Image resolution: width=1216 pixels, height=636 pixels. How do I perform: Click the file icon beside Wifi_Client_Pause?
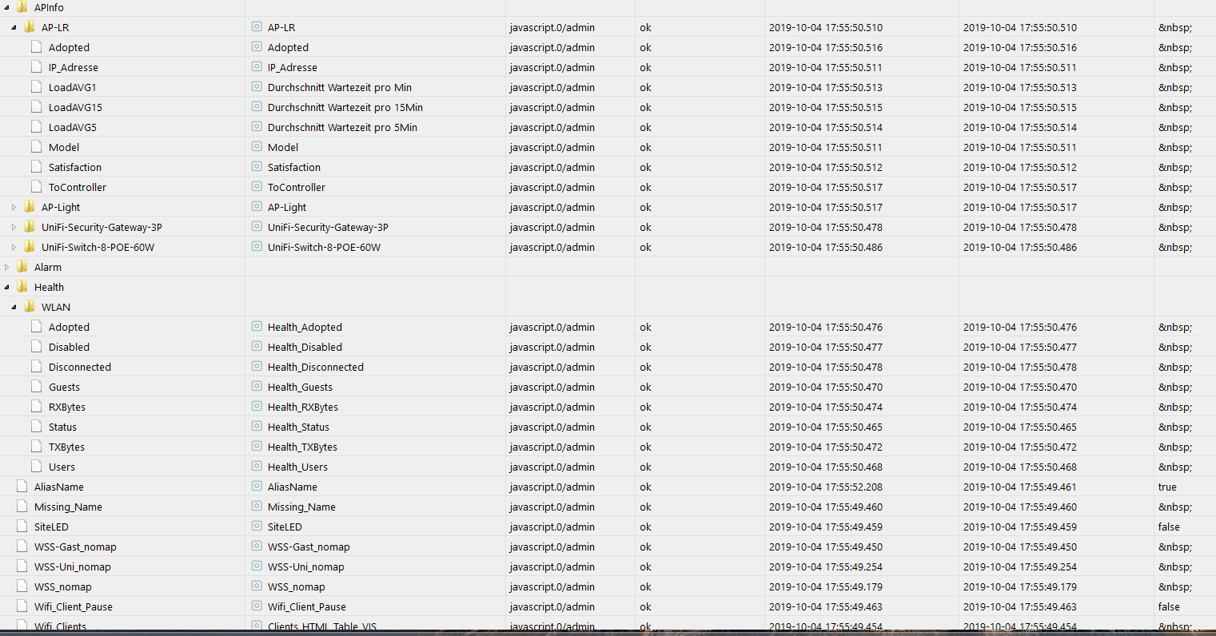click(22, 606)
